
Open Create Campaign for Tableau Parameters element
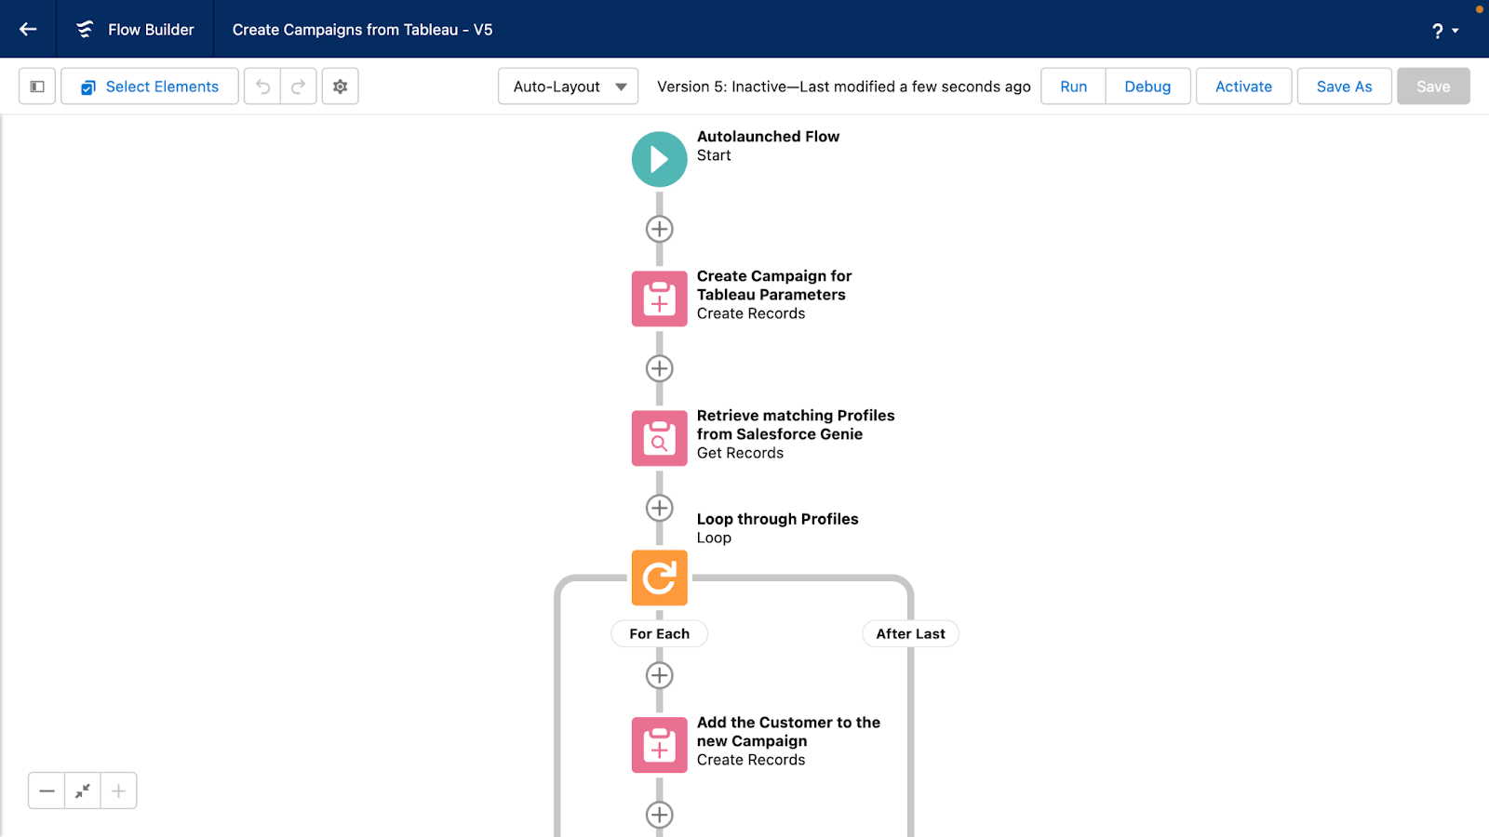(x=659, y=299)
